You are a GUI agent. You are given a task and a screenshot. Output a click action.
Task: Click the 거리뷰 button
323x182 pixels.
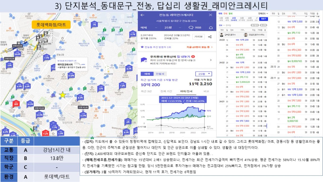coord(199,37)
